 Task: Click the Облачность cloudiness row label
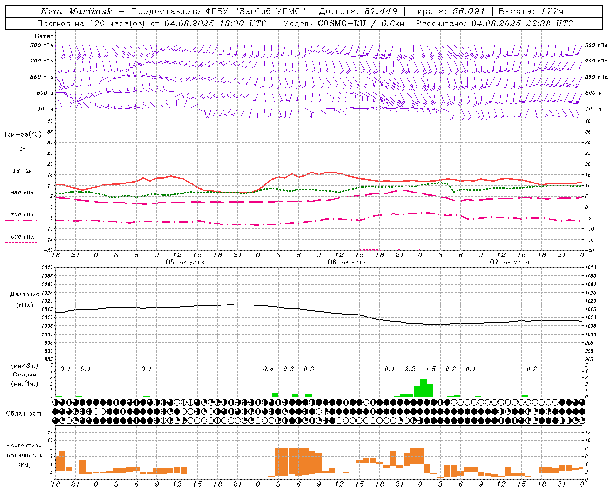click(x=24, y=414)
